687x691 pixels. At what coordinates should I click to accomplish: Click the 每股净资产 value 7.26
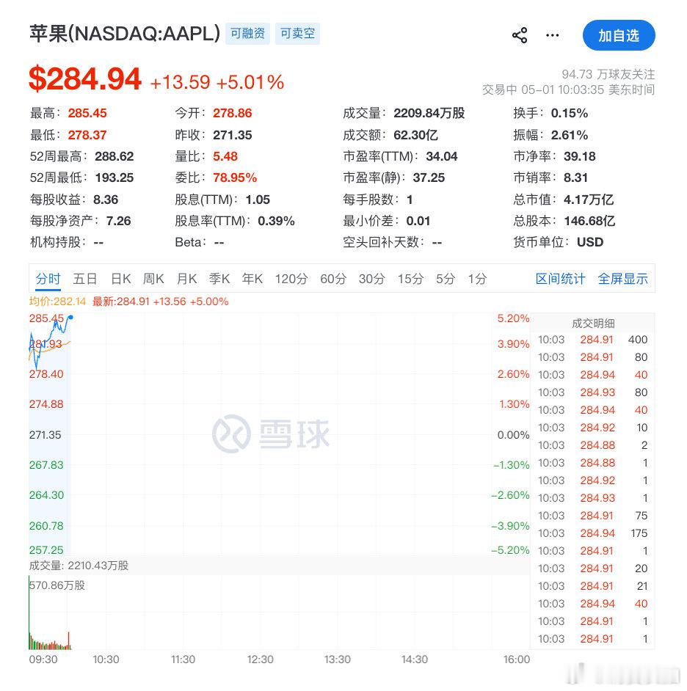tap(119, 221)
